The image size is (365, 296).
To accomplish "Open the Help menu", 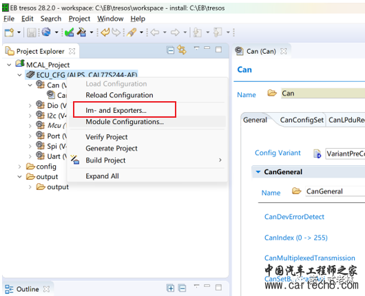I will pyautogui.click(x=138, y=19).
